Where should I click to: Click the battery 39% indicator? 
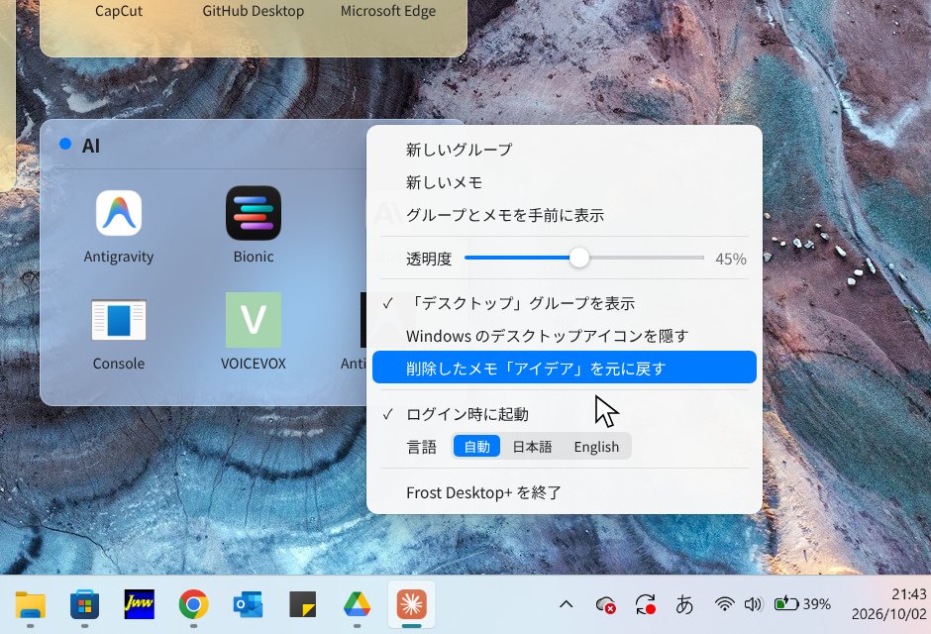(802, 603)
